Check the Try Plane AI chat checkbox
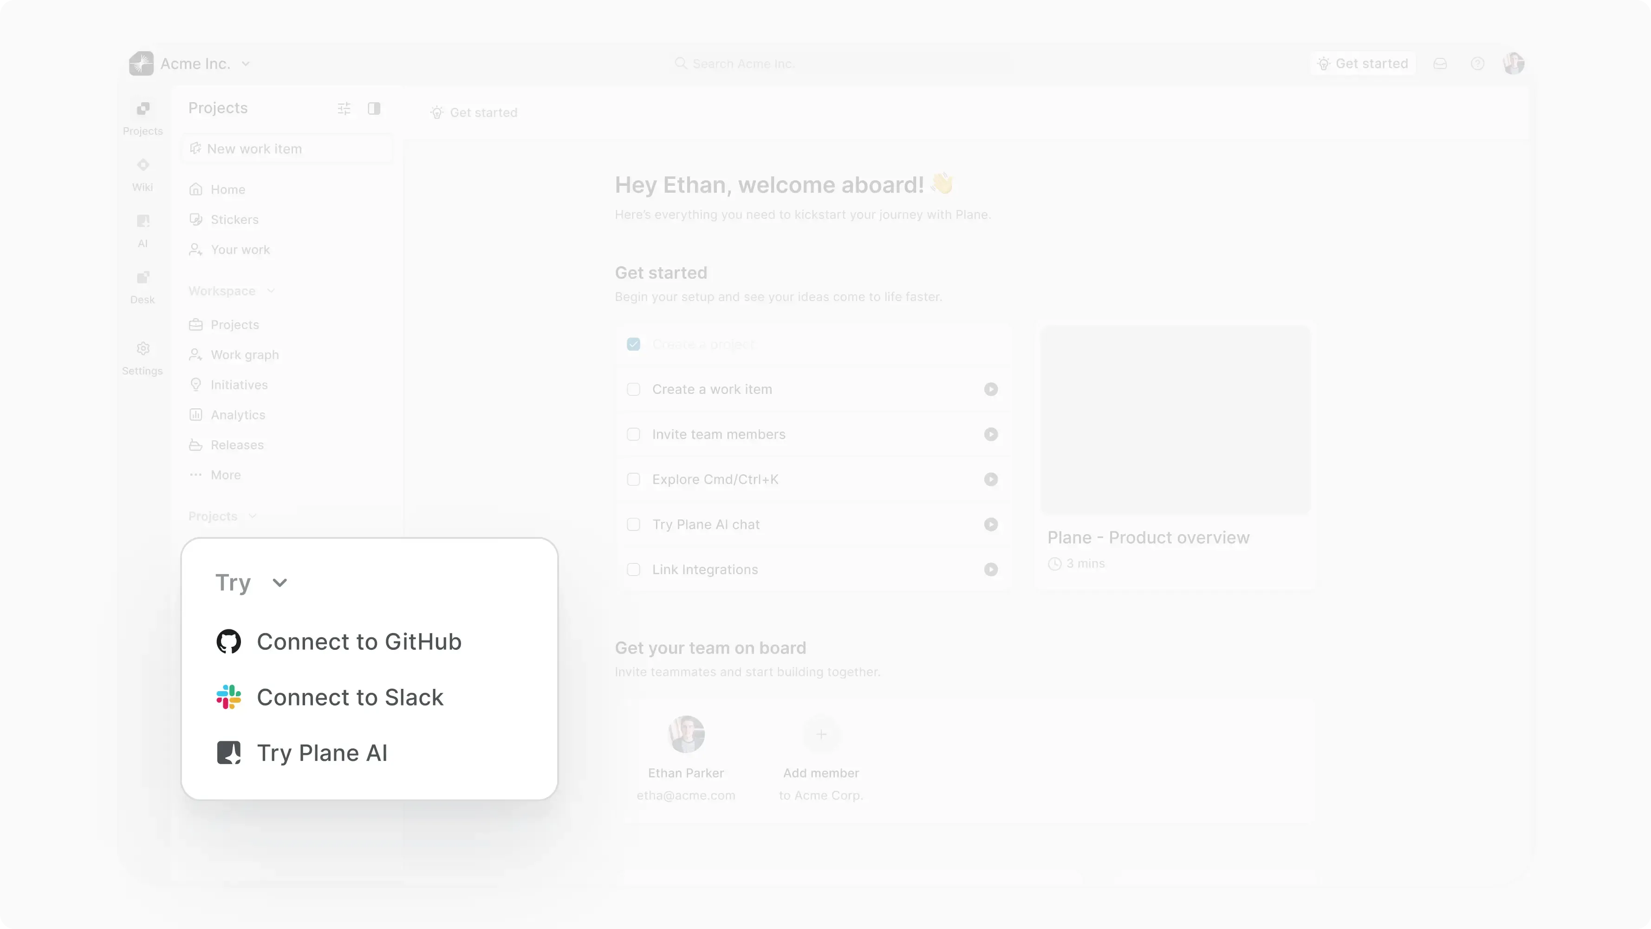 tap(633, 524)
